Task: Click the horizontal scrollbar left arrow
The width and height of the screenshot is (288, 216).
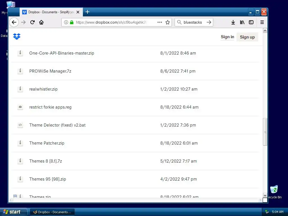Action: click(11, 200)
